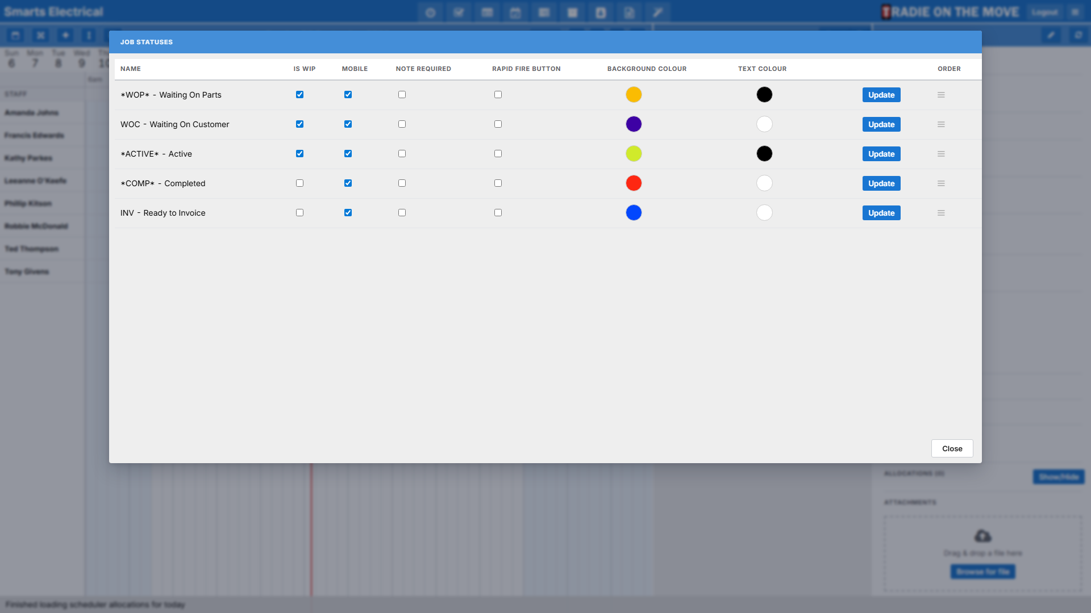Open orange background colour for Waiting On Parts
Viewport: 1091px width, 613px height.
634,95
